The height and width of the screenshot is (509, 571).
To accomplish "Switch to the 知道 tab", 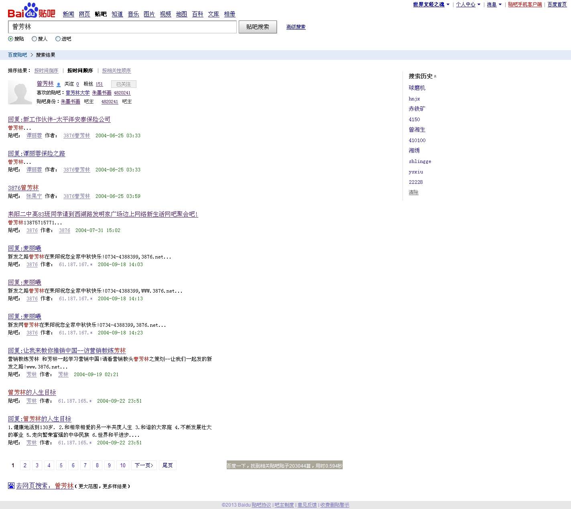I will click(x=117, y=14).
